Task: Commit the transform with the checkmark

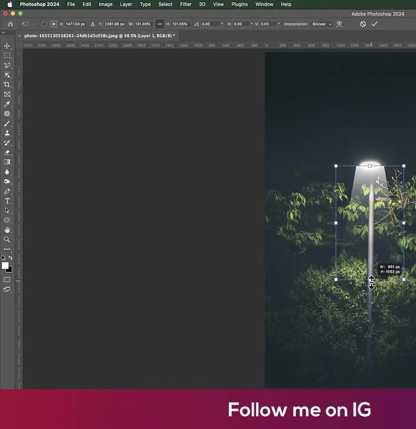Action: pos(374,24)
